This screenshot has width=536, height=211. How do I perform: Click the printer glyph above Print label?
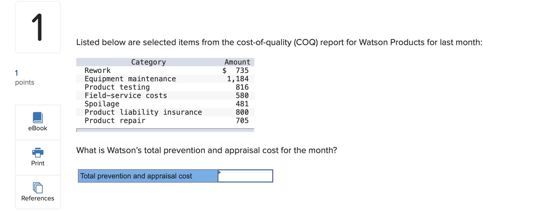tap(38, 153)
